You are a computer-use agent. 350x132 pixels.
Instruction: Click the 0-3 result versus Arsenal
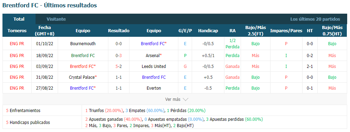[x=119, y=56]
